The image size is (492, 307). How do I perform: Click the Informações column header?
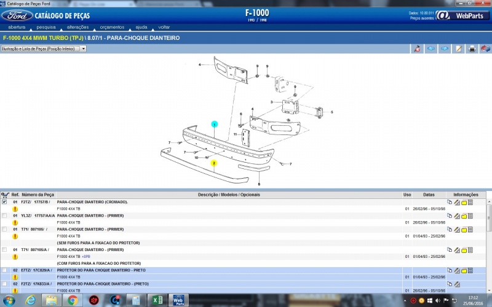(x=466, y=195)
